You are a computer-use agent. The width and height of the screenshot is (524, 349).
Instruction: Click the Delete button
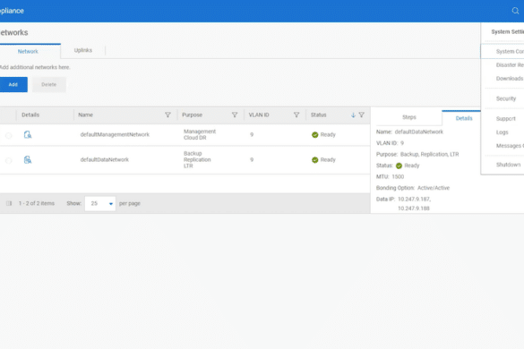point(49,84)
